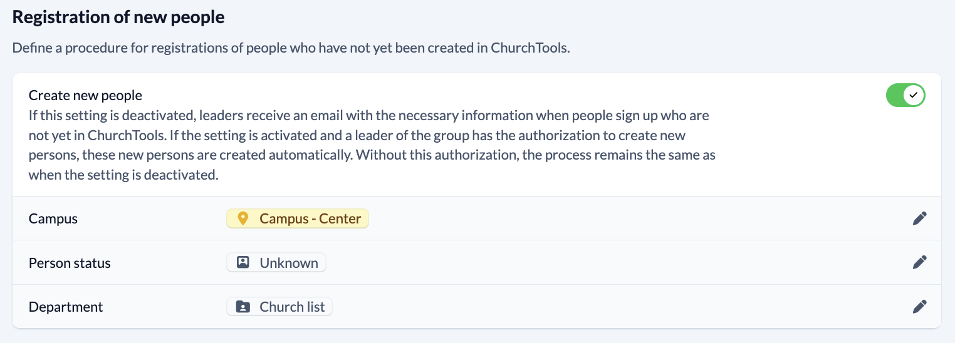Click the location pin icon in the Campus chip

[243, 218]
